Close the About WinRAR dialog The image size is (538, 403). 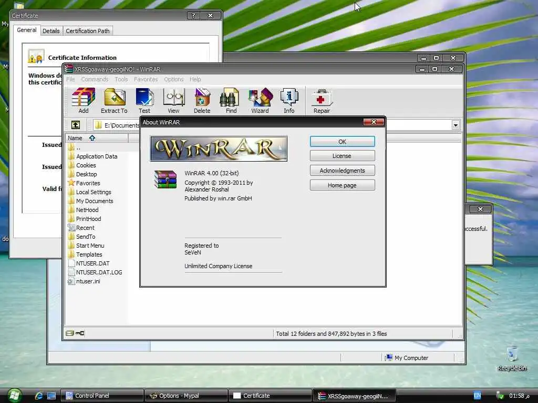click(374, 122)
